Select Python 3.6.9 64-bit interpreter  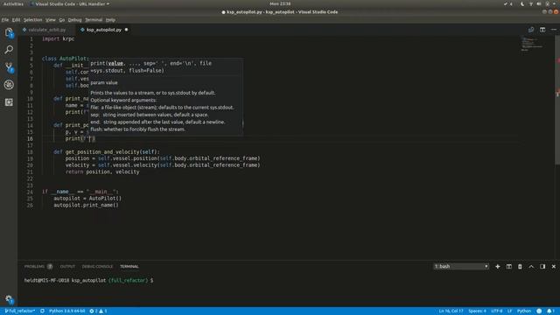click(66, 311)
